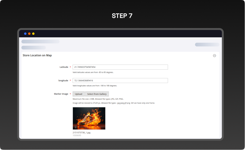This screenshot has width=245, height=150.
Task: Click the maximum file size note
Action: click(98, 99)
